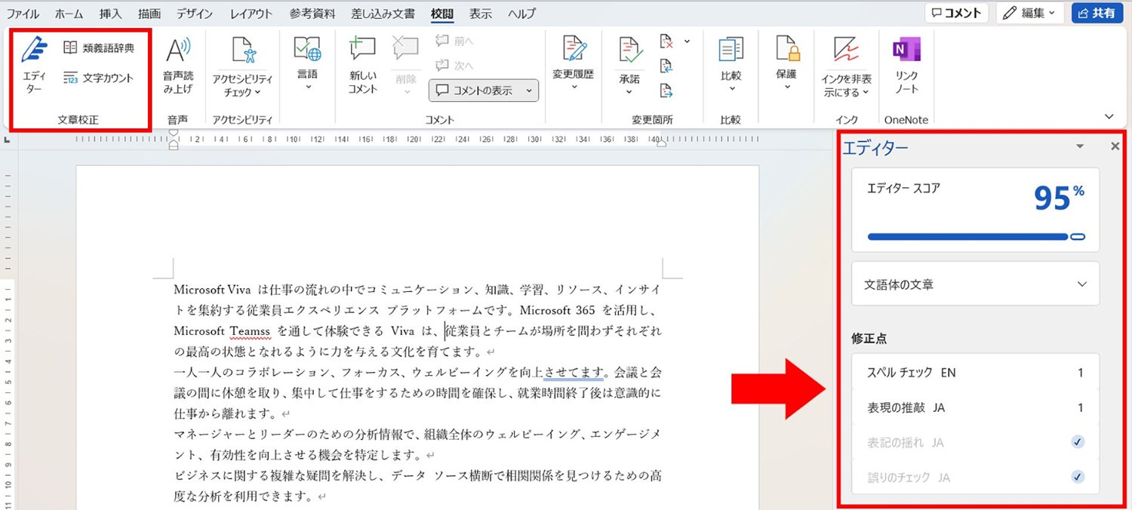Open スペル チェック EN correction item
The height and width of the screenshot is (510, 1132).
pos(975,373)
